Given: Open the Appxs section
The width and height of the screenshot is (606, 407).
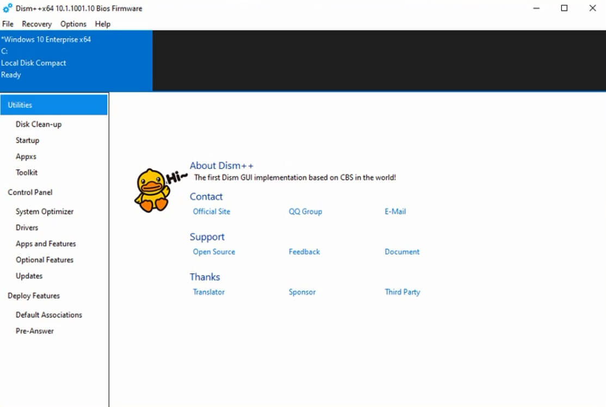Looking at the screenshot, I should (26, 157).
